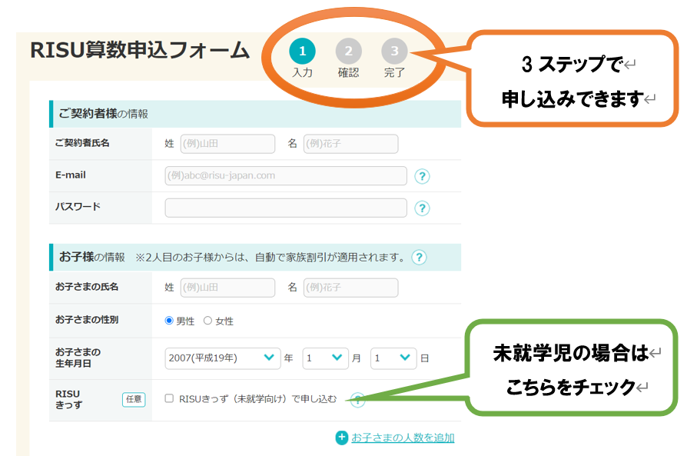Click step 3 完了 circle
Screen dimensions: 697x456
point(394,52)
